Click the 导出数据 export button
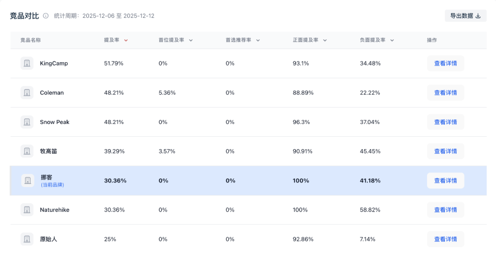Screen dimensions: 496x256 pos(466,16)
